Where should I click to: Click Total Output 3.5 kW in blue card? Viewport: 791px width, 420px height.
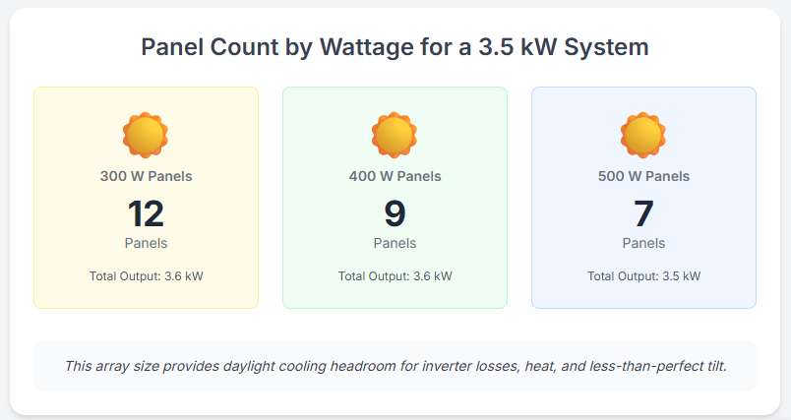click(643, 276)
